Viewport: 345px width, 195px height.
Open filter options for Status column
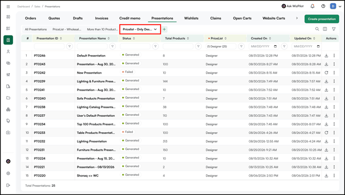point(156,46)
